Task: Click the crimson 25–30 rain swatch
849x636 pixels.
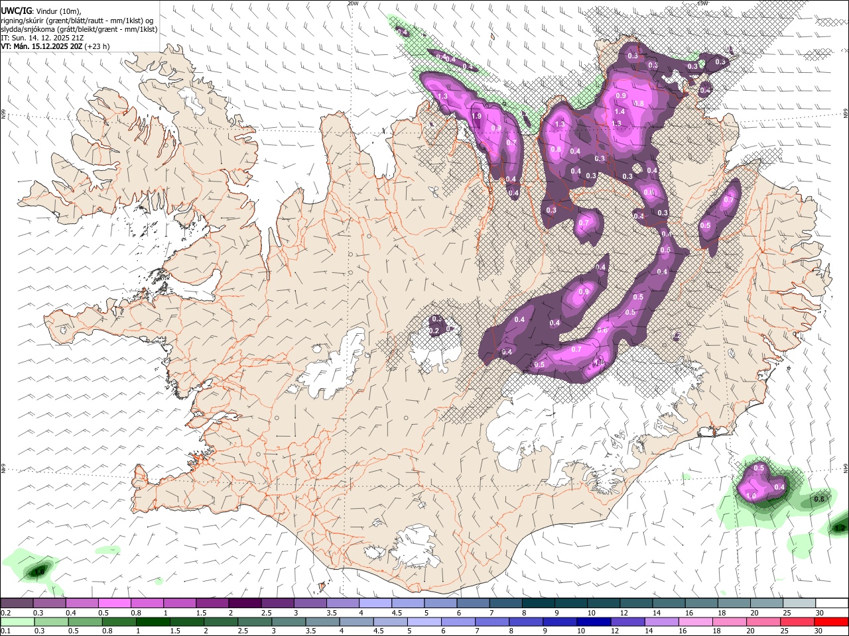Action: pos(796,622)
